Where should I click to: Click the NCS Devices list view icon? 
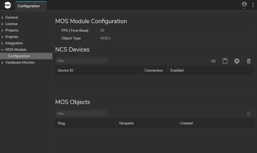(x=213, y=61)
